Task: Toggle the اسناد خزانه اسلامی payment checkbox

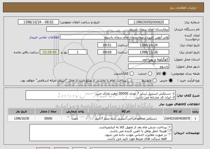Action: [130, 80]
